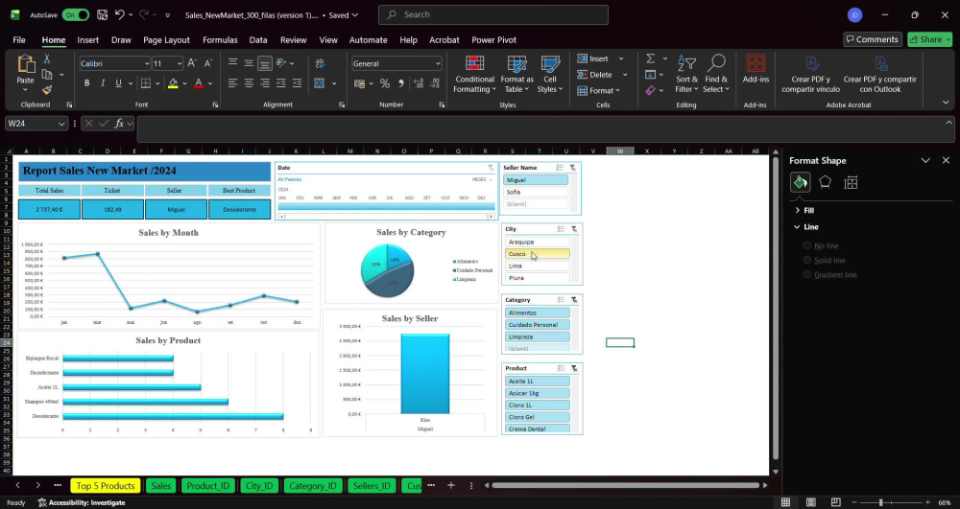960x509 pixels.
Task: Open Cell Styles gallery
Action: [550, 74]
